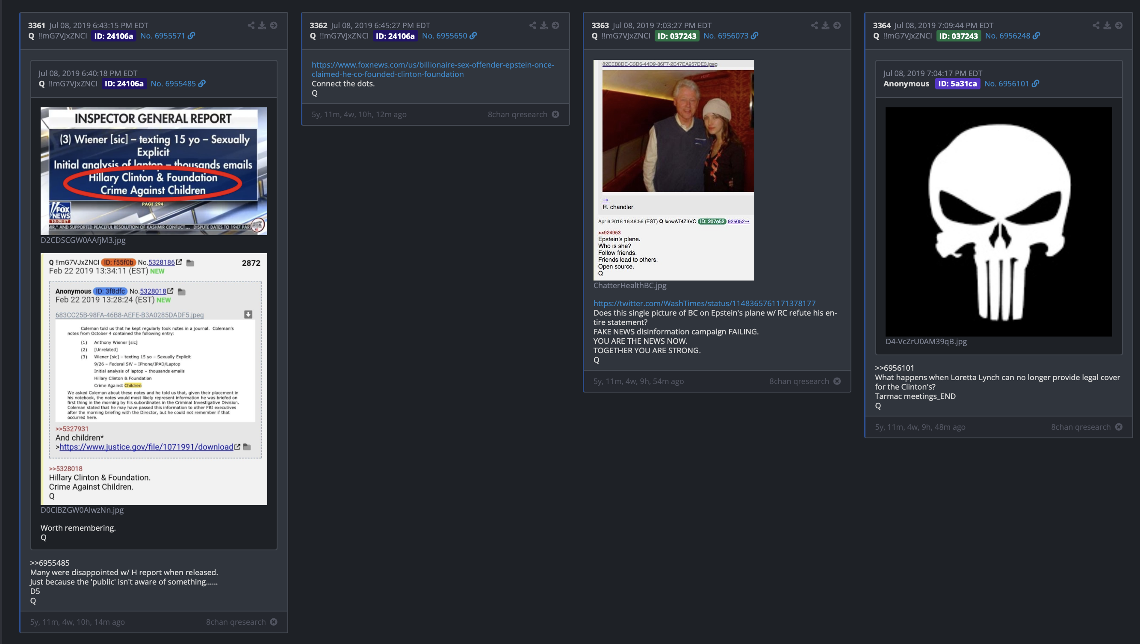Enlarge the ChatterHealthBC photo thumbnail
Viewport: 1140px width, 644px height.
pos(673,170)
